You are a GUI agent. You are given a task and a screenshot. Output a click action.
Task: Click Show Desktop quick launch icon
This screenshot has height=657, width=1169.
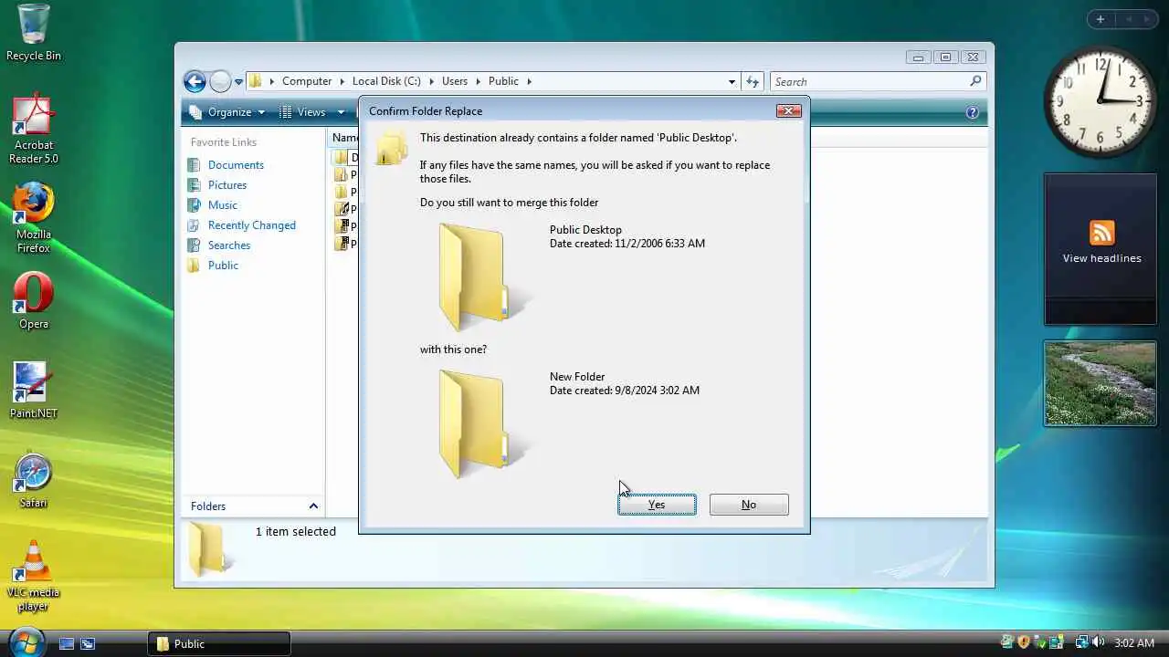coord(66,643)
